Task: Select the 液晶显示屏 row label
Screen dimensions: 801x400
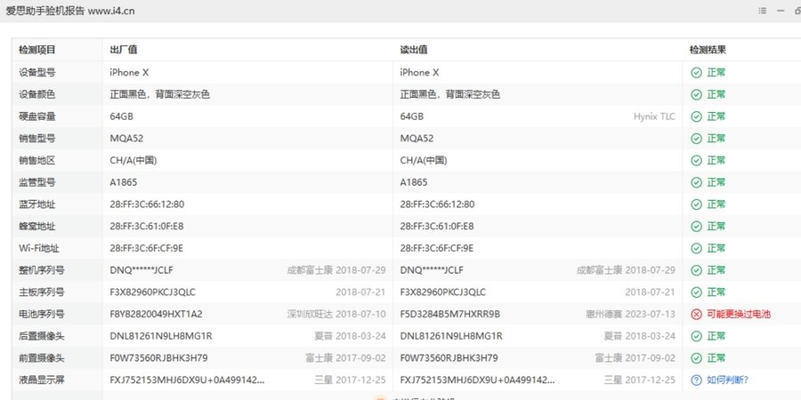Action: 42,380
